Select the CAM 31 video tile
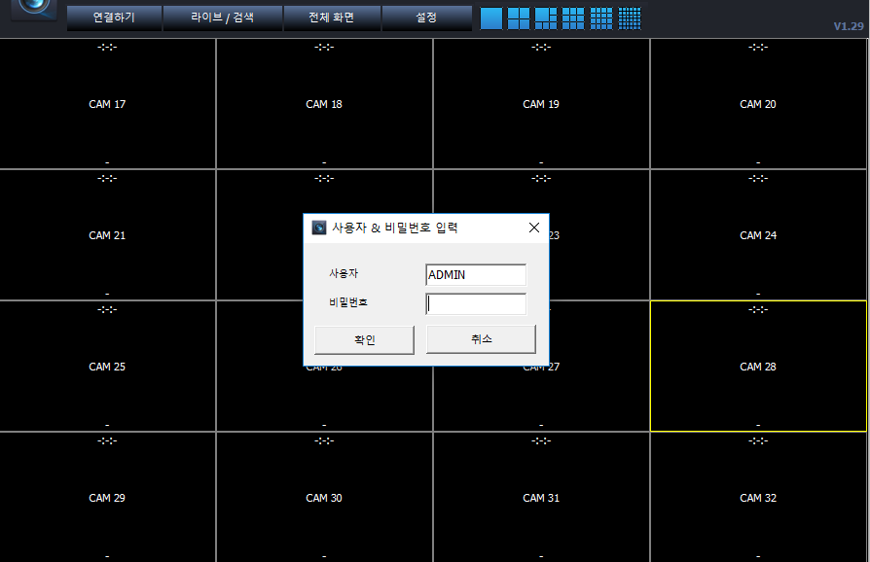 tap(541, 498)
